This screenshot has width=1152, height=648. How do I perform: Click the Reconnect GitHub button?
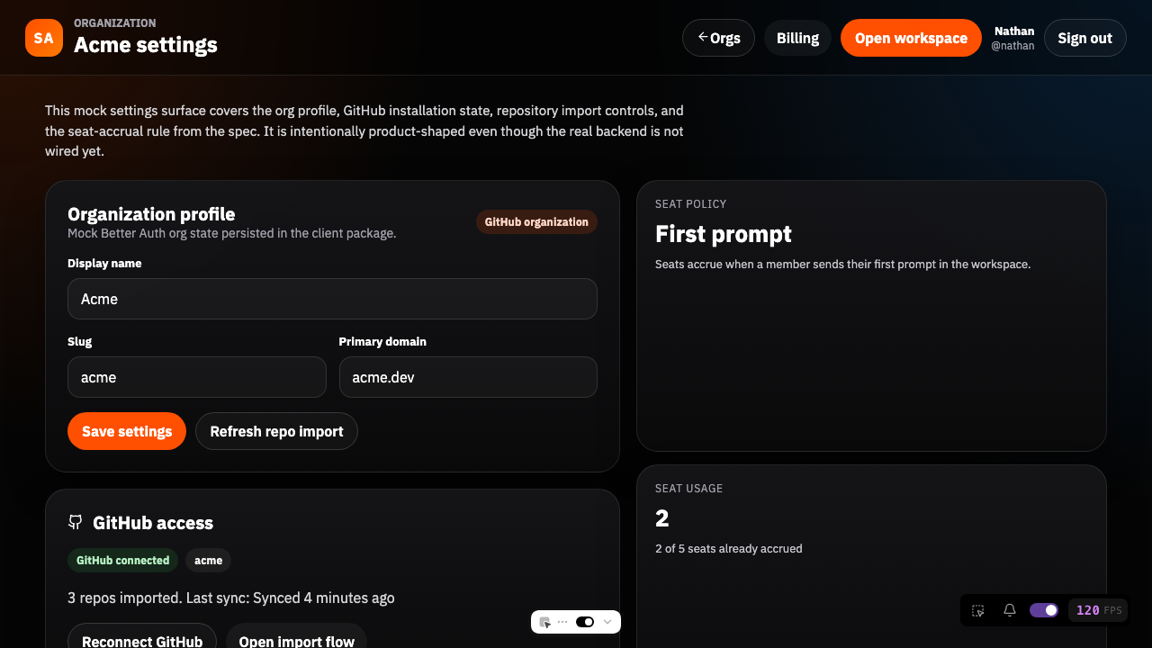click(x=142, y=641)
